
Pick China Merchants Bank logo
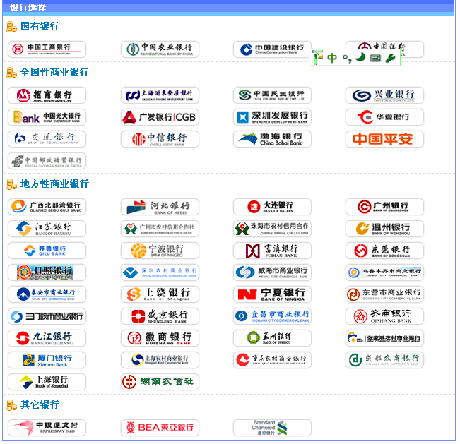pyautogui.click(x=47, y=95)
